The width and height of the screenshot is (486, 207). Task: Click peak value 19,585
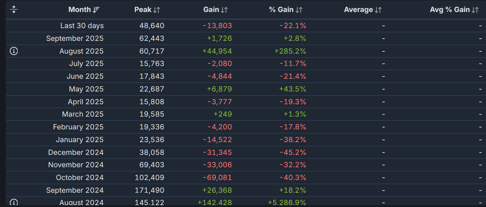click(152, 114)
